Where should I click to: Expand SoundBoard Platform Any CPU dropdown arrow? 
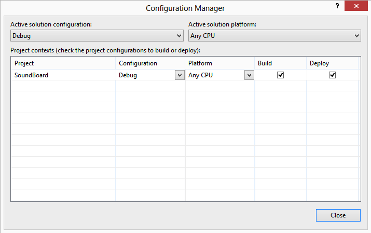tap(249, 75)
